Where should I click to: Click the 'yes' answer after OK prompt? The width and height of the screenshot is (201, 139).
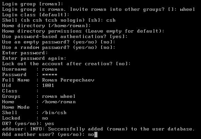(x=49, y=124)
